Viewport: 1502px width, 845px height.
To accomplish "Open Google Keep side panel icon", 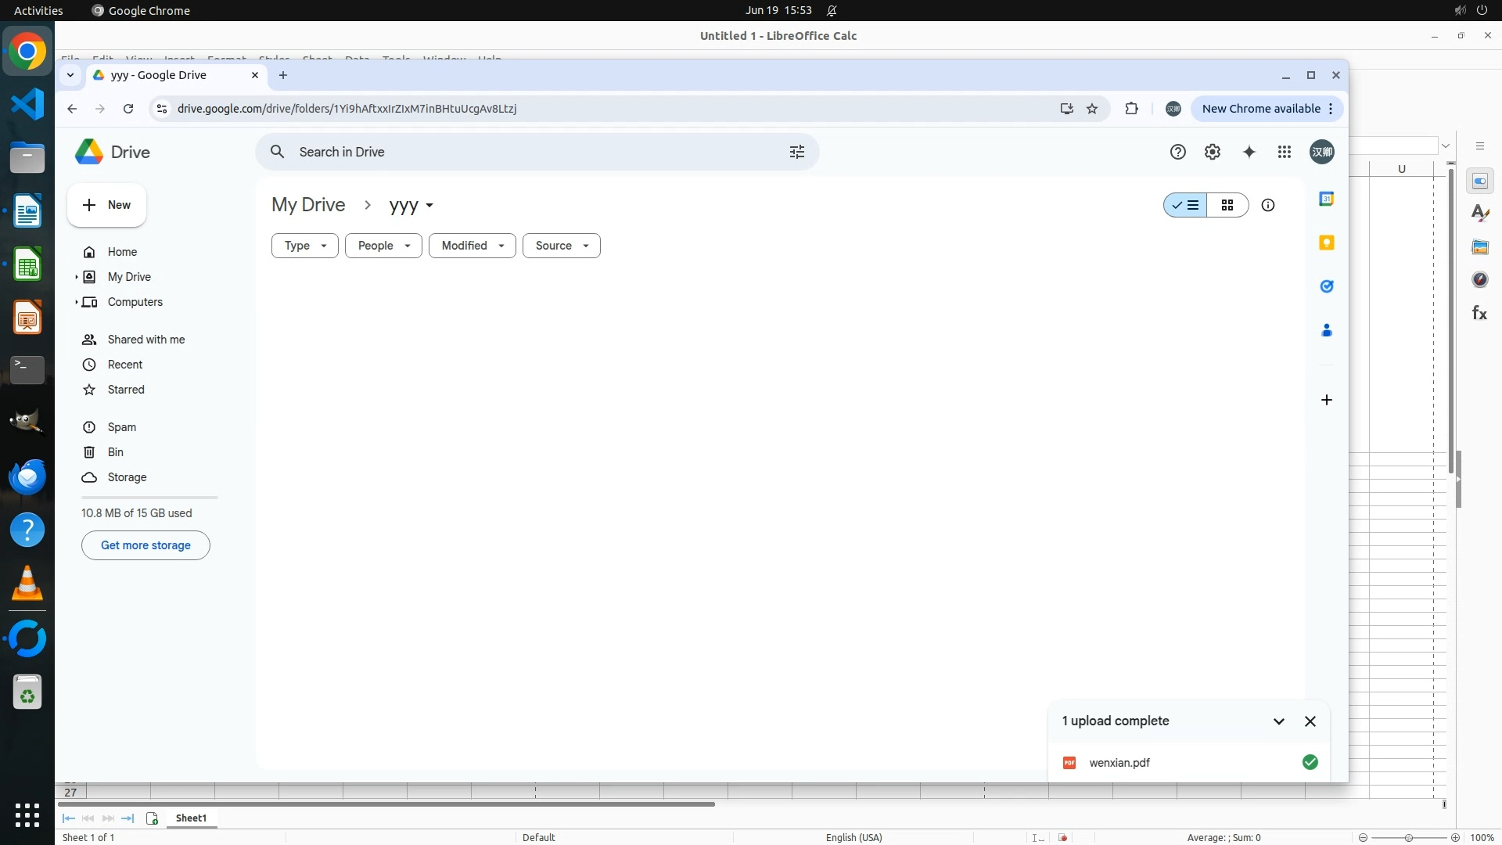I will 1327,243.
